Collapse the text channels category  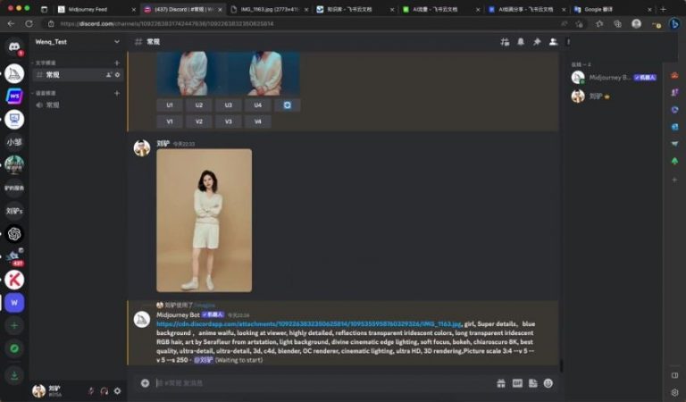pyautogui.click(x=44, y=63)
